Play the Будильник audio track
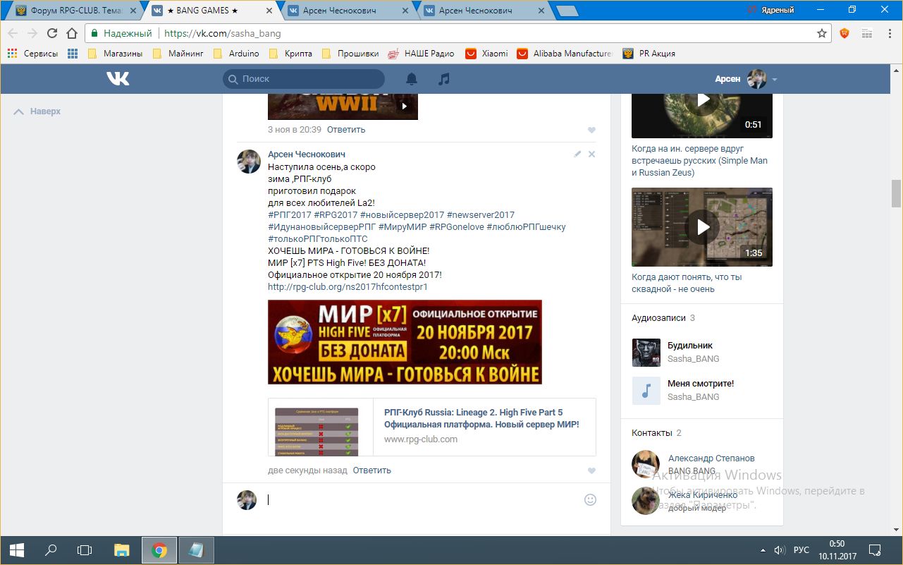The image size is (903, 565). [x=646, y=353]
